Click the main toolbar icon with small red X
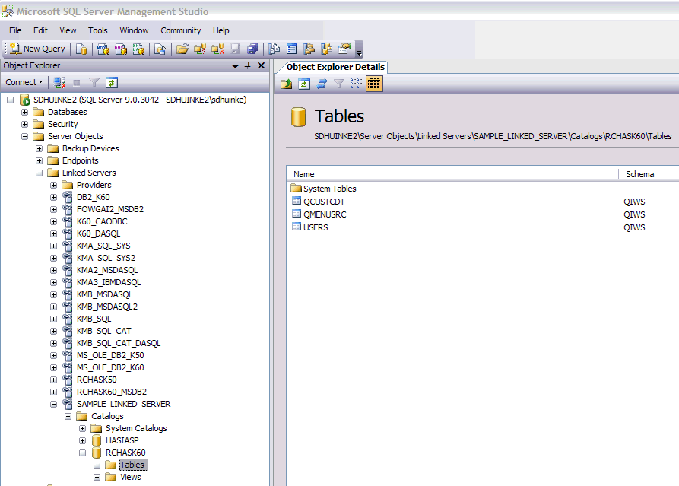679x486 pixels. click(217, 49)
